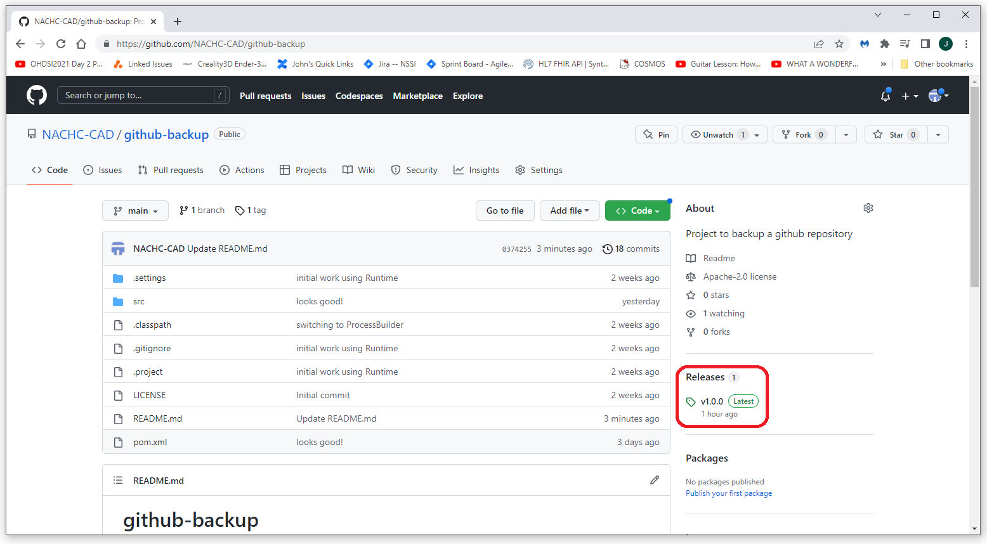Star this repository

coord(896,134)
